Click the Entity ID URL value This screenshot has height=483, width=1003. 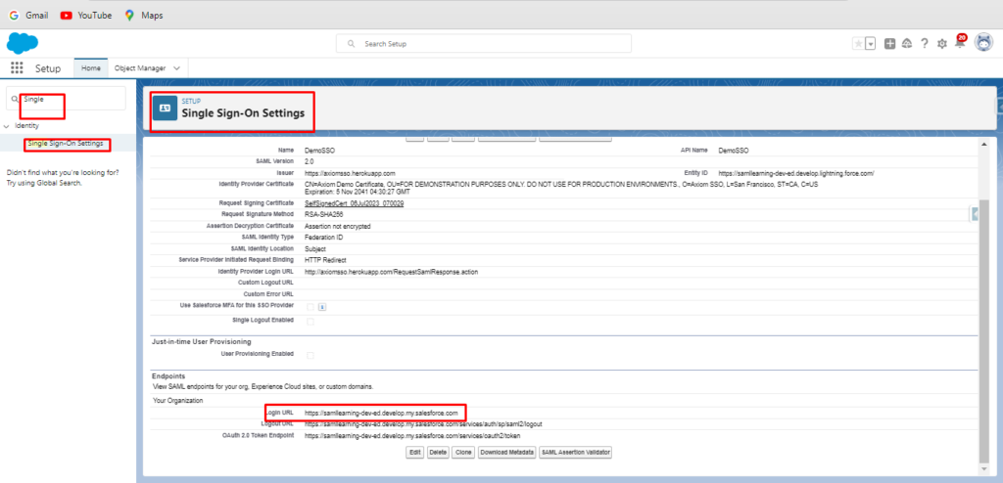click(795, 174)
